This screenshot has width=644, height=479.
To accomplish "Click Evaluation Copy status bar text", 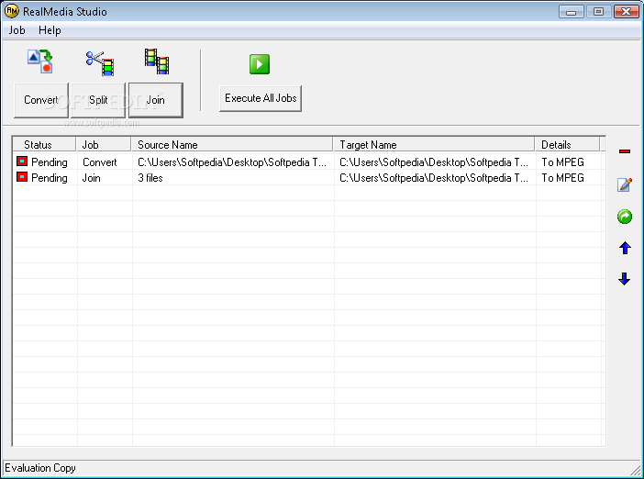I will (x=40, y=468).
